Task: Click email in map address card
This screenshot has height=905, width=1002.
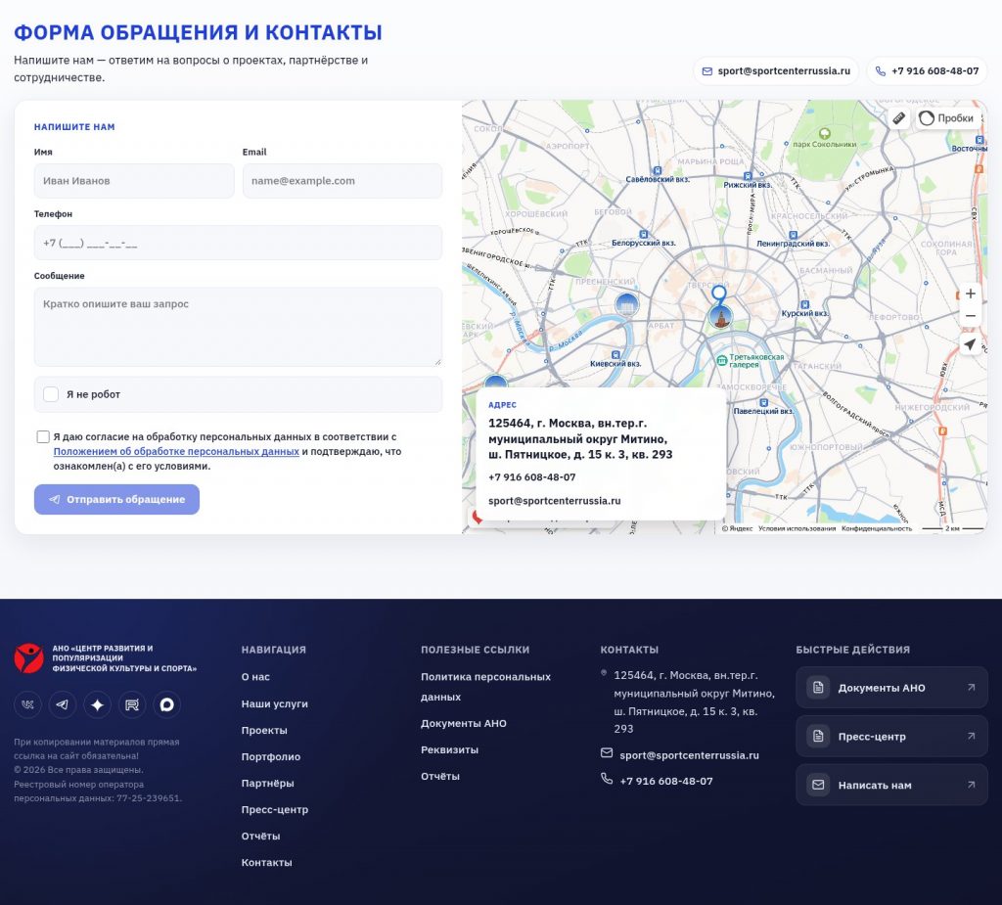Action: tap(555, 501)
